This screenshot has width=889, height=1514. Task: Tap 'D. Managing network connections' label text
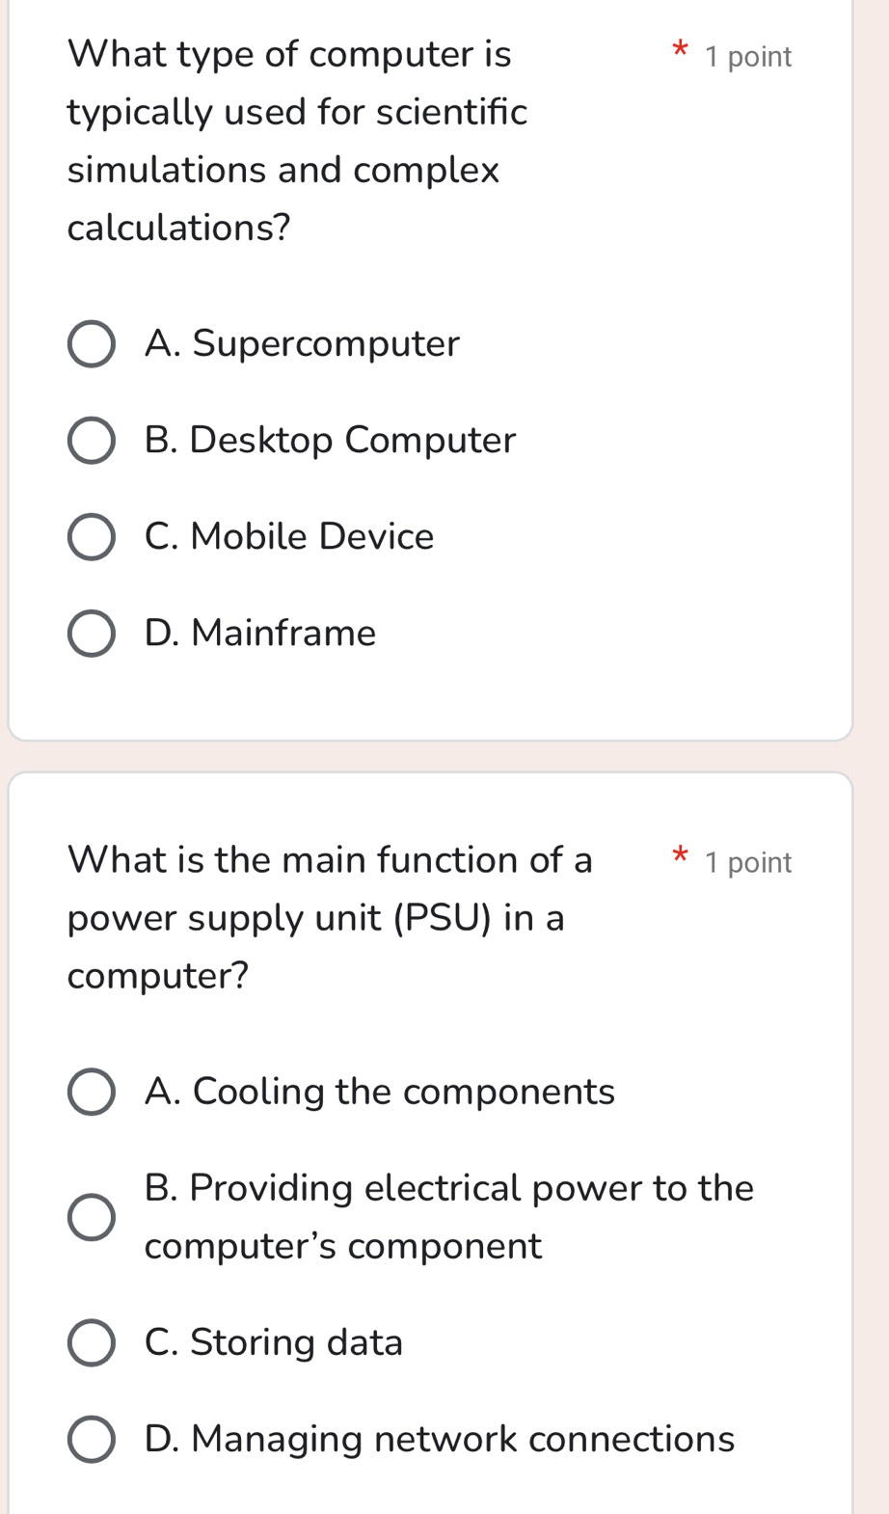[x=439, y=1439]
